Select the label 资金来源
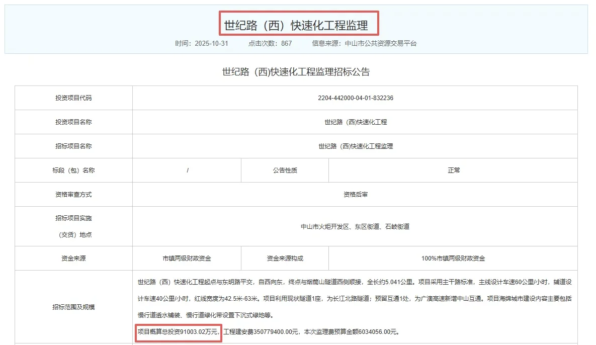The height and width of the screenshot is (345, 596). (x=74, y=258)
